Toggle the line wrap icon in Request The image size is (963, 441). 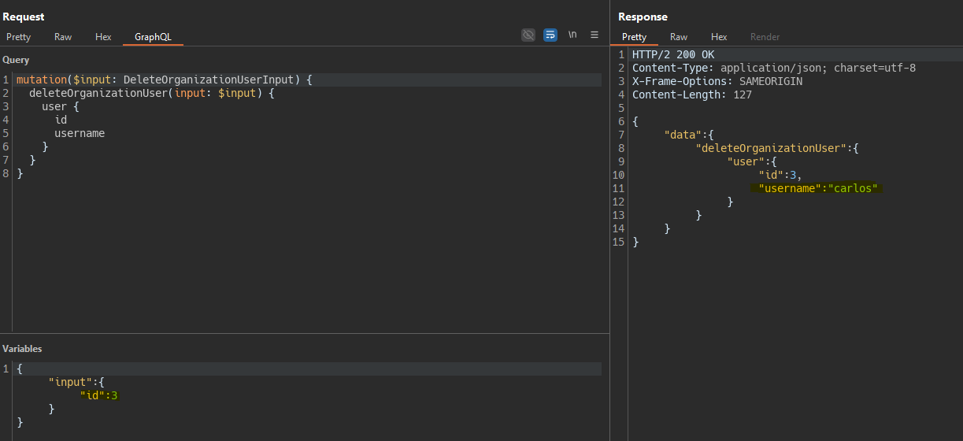pos(550,35)
